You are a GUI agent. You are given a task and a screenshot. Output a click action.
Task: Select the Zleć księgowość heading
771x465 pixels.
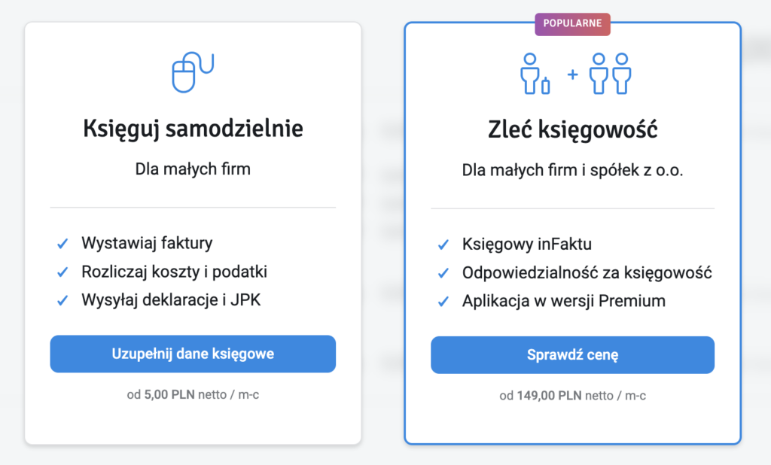coord(572,130)
